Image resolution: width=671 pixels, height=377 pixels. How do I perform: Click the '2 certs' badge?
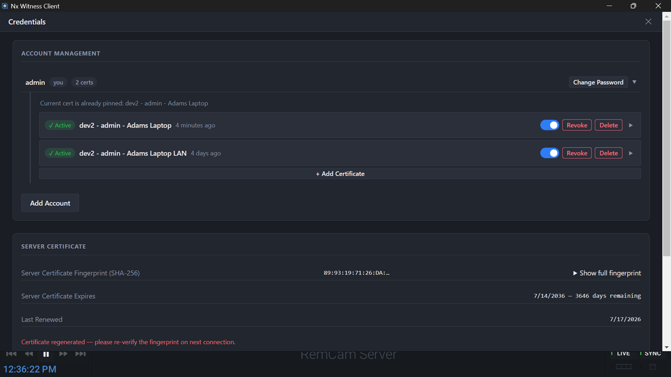pyautogui.click(x=84, y=82)
